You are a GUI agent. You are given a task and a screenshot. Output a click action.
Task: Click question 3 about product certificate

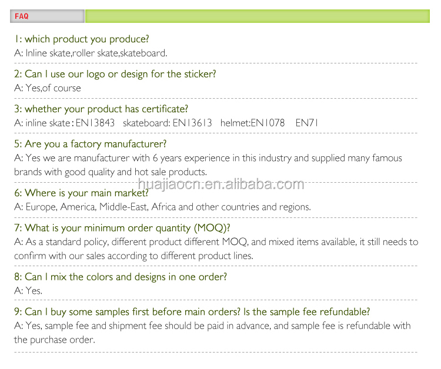click(x=101, y=109)
